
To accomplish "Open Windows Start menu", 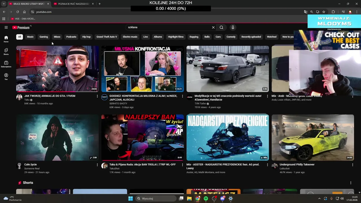I will pos(131,198).
